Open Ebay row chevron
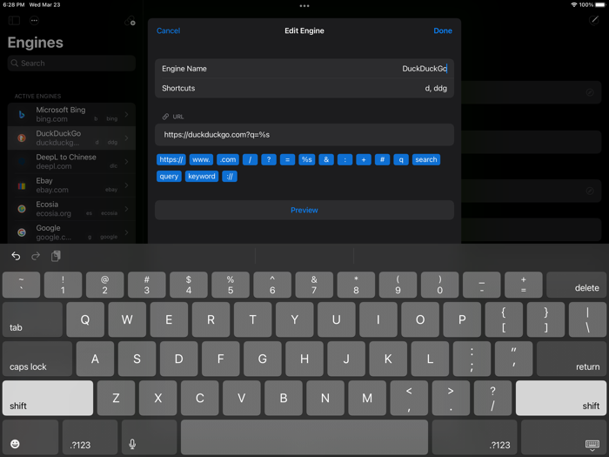609x457 pixels. coord(127,185)
